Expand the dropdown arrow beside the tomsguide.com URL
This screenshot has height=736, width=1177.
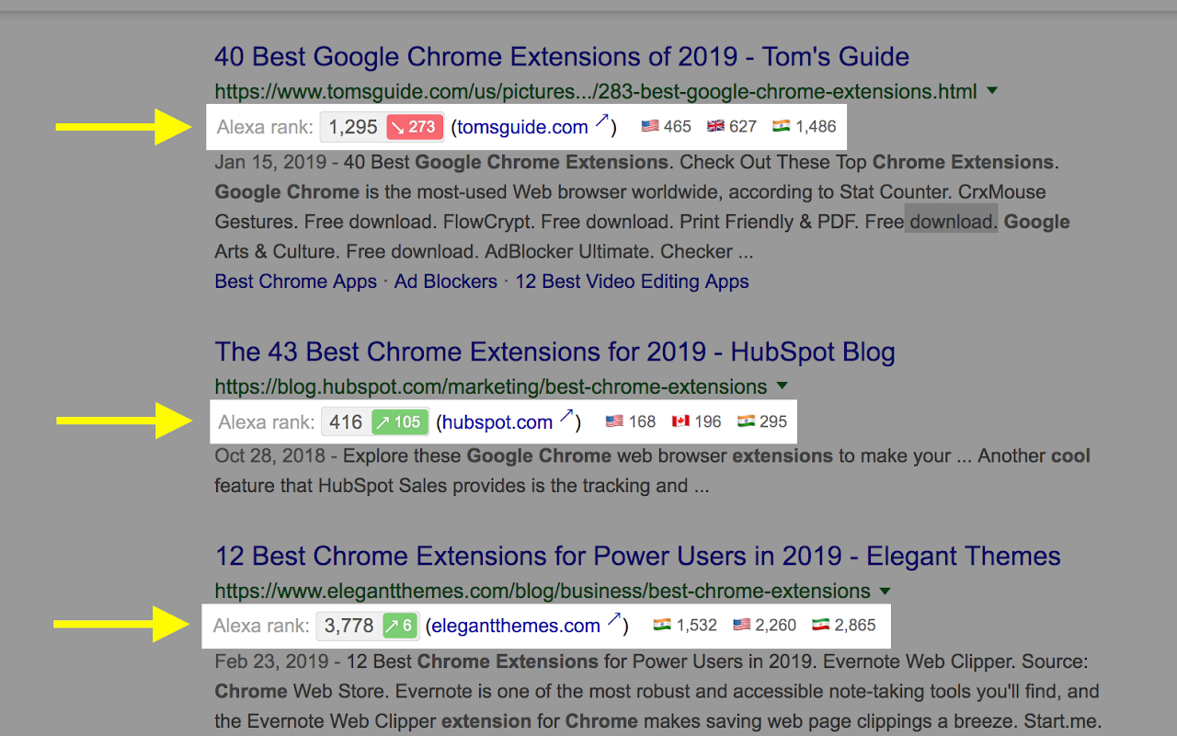[x=992, y=91]
